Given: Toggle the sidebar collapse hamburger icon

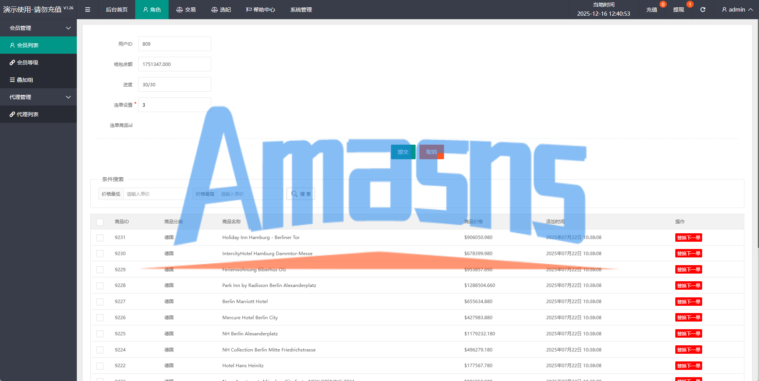Looking at the screenshot, I should pos(88,10).
